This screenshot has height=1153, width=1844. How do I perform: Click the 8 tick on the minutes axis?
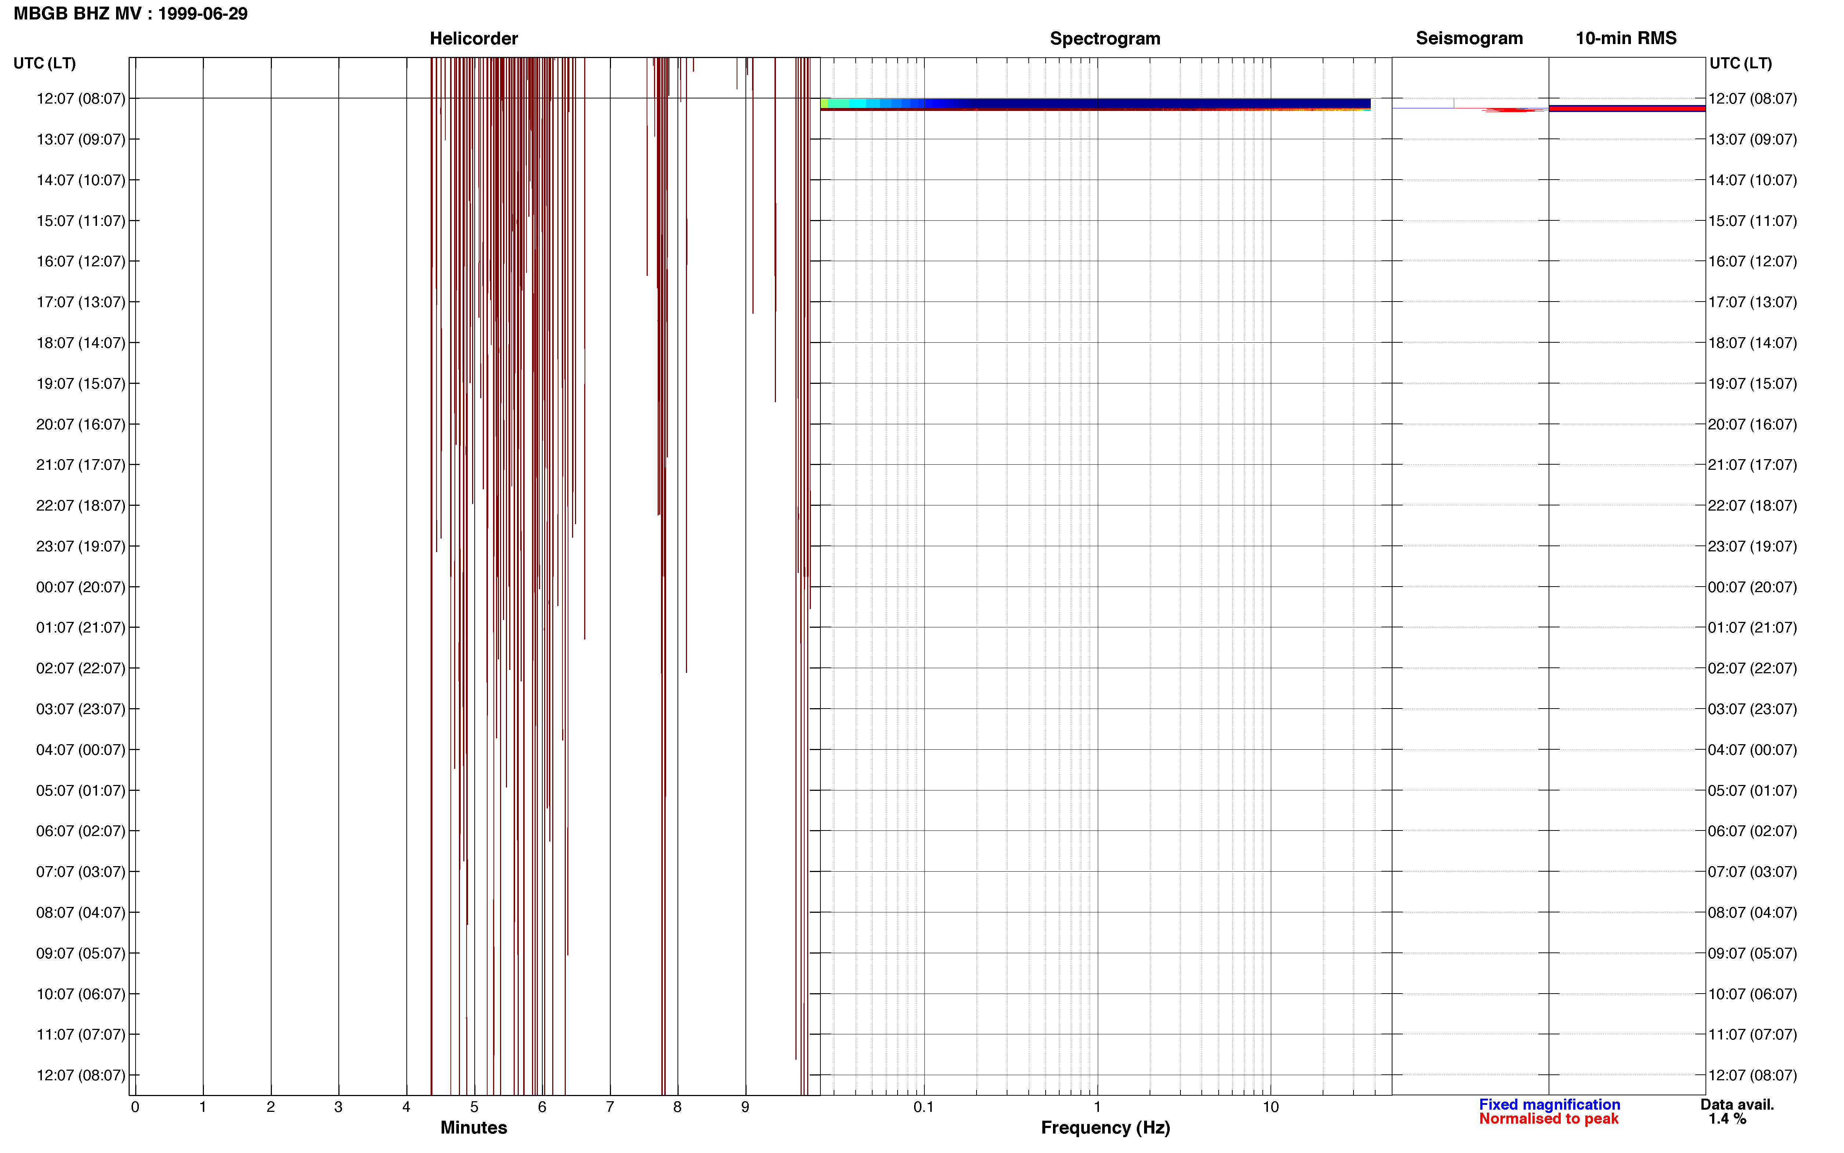coord(677,1106)
